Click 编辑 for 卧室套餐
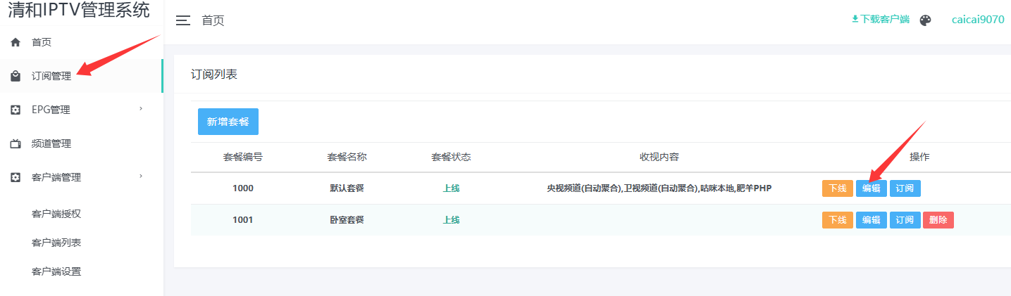This screenshot has width=1011, height=296. 872,220
